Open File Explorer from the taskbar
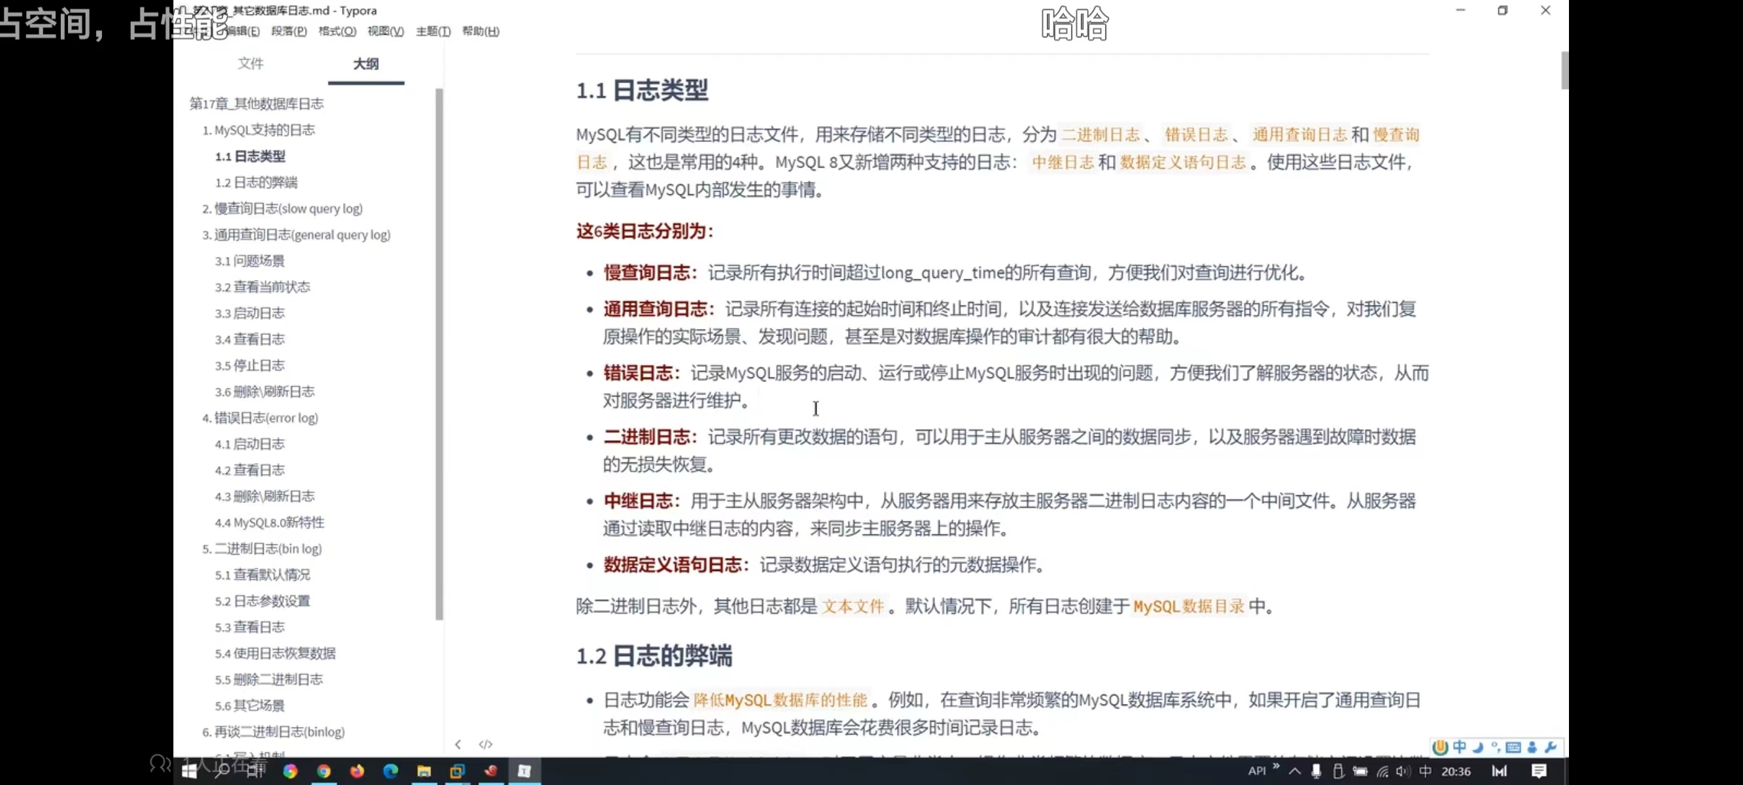 tap(424, 771)
